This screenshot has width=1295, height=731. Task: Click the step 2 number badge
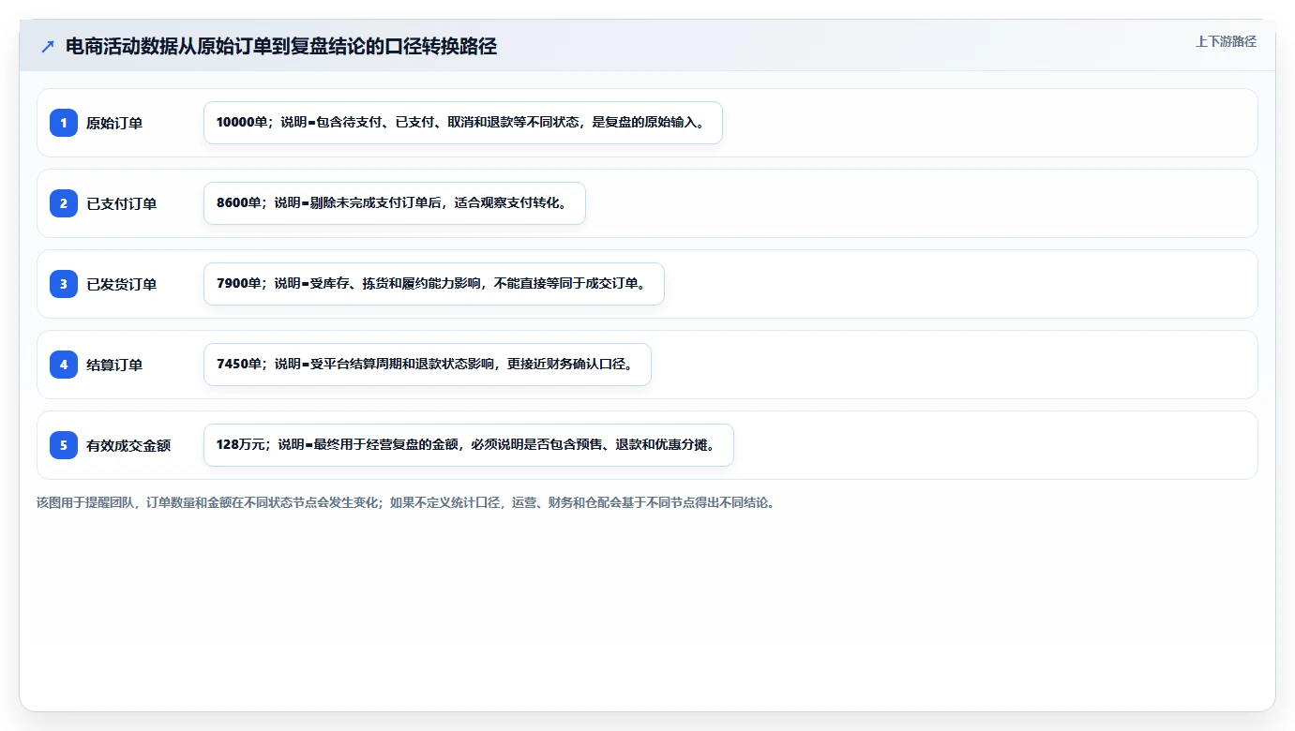tap(64, 203)
